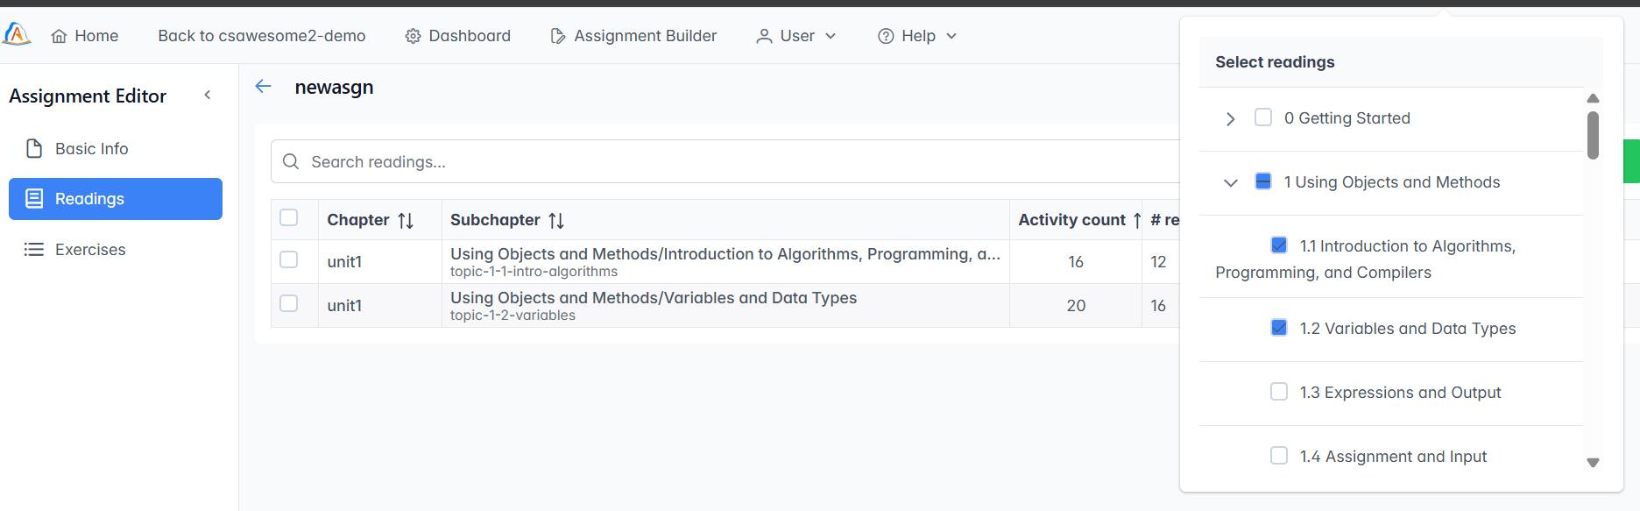Collapse the Assignment Editor sidebar chevron

pyautogui.click(x=208, y=95)
